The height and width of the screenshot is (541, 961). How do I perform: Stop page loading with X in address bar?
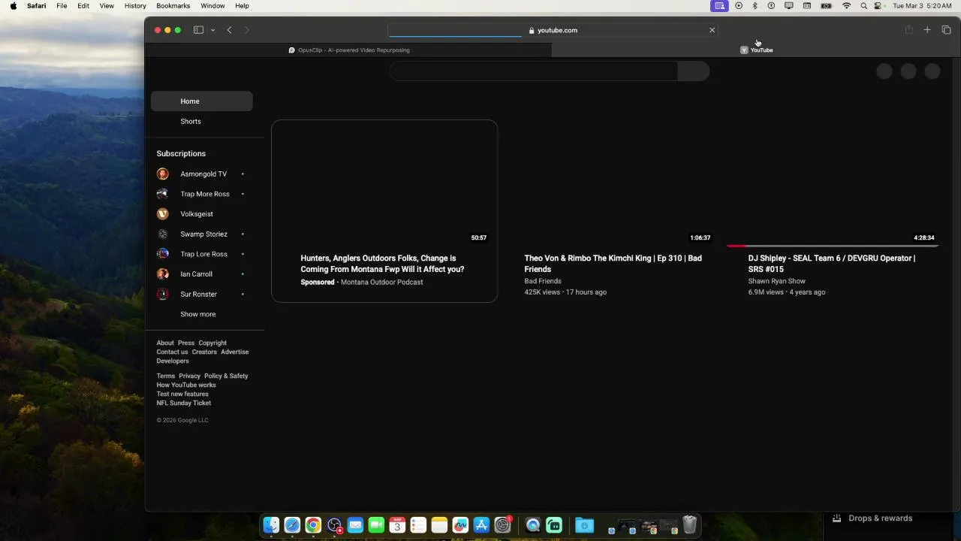pyautogui.click(x=712, y=30)
